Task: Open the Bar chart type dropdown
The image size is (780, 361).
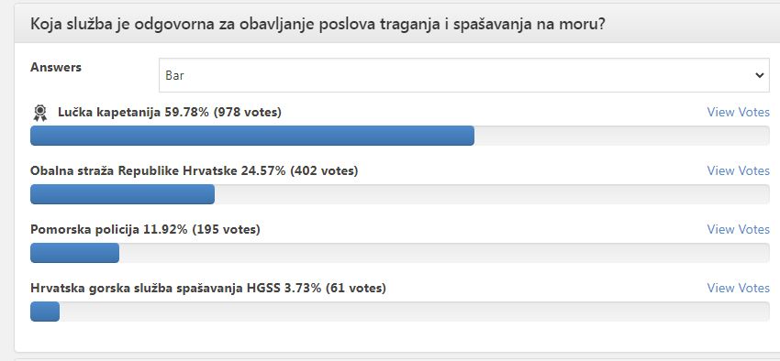Action: click(x=464, y=75)
